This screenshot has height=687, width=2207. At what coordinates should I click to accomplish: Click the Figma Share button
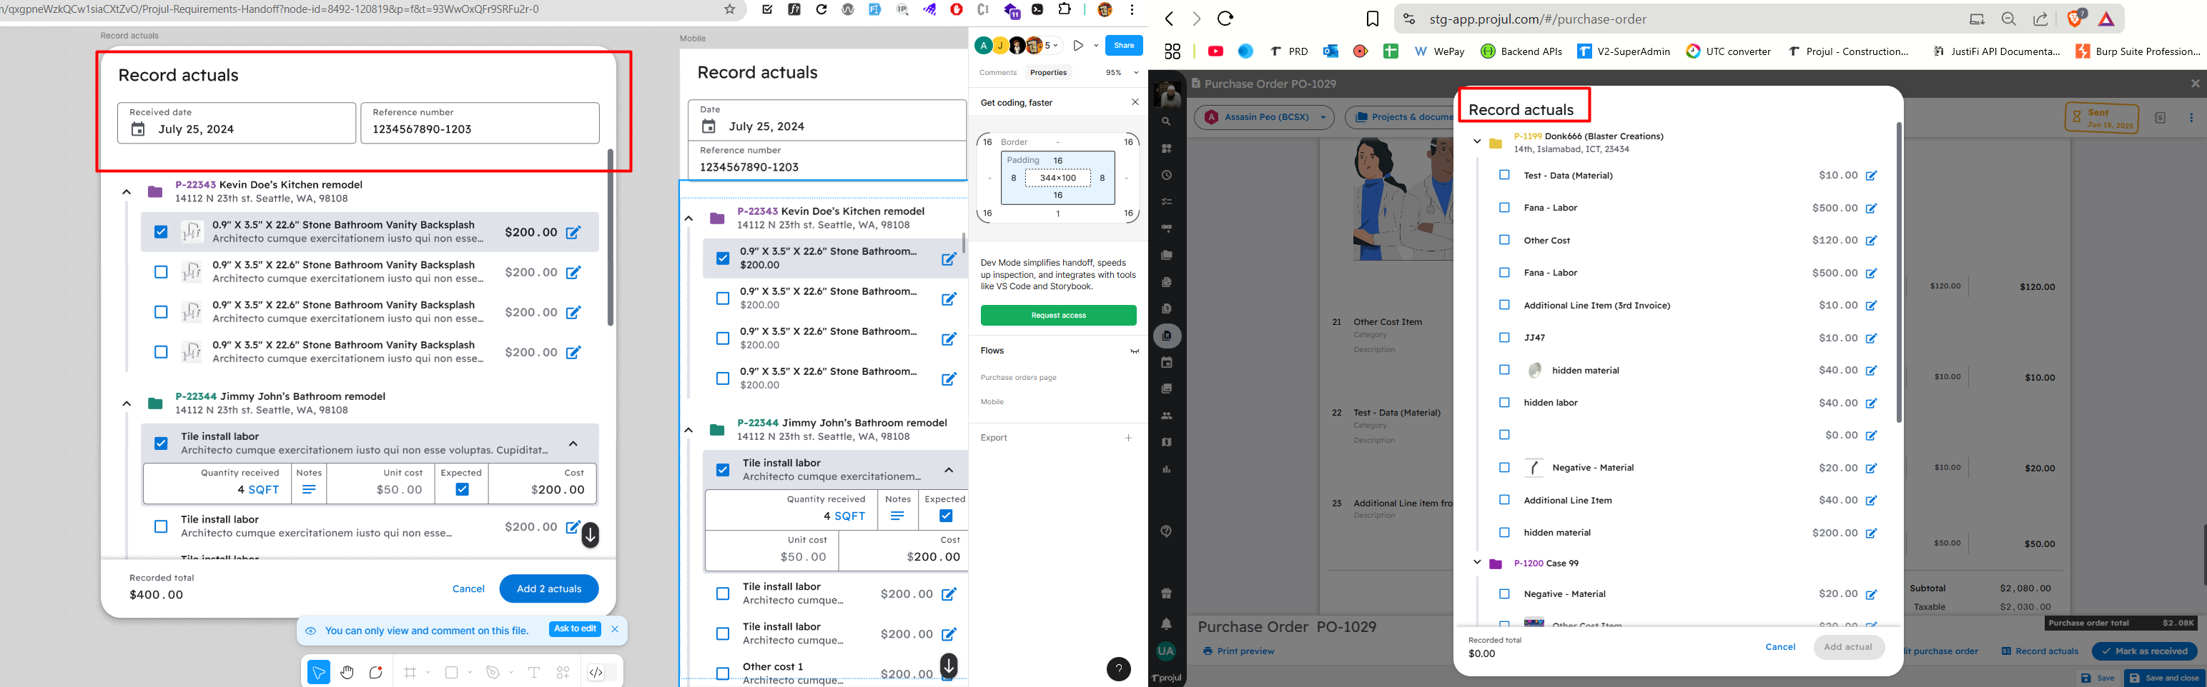(x=1124, y=45)
